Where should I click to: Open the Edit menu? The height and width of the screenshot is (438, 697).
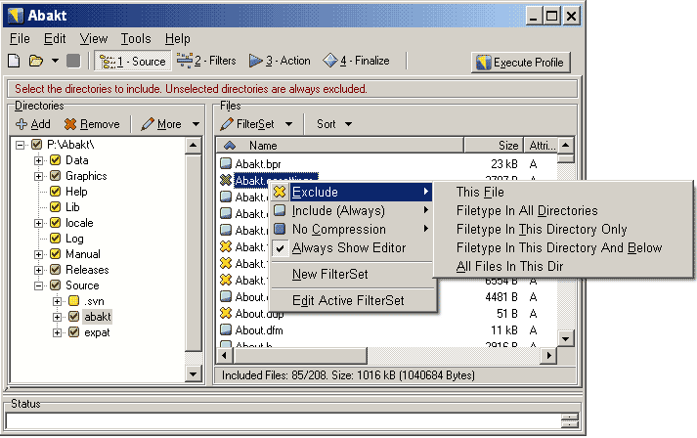coord(55,39)
